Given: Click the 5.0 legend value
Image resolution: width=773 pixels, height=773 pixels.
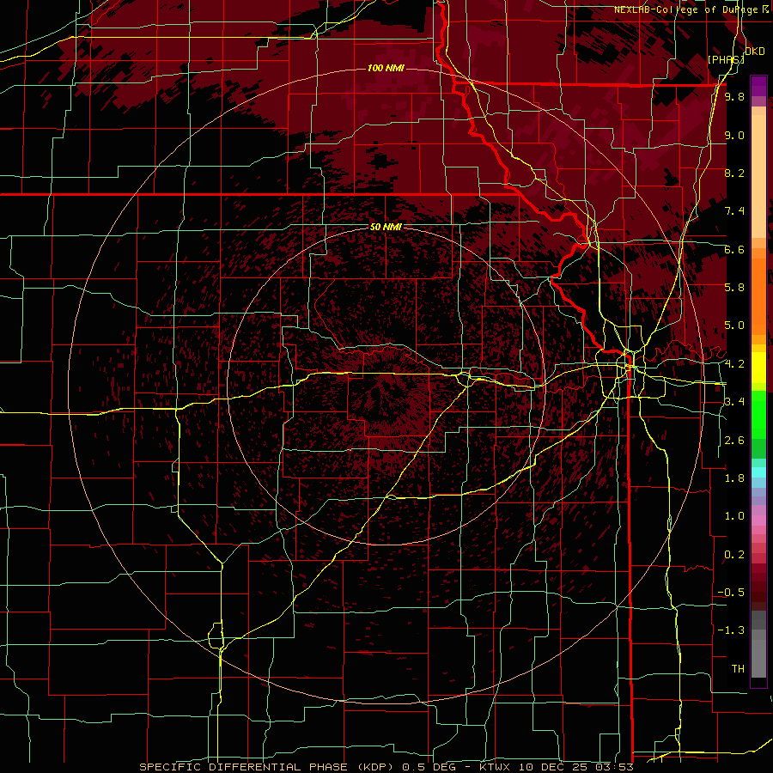Looking at the screenshot, I should pos(734,326).
